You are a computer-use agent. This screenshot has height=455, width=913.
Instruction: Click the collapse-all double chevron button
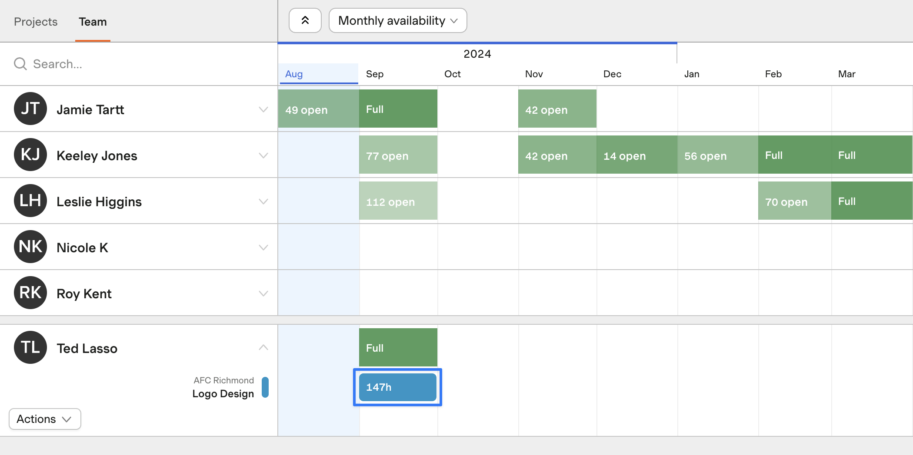point(305,20)
